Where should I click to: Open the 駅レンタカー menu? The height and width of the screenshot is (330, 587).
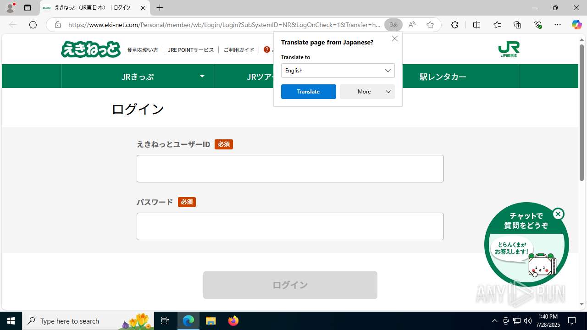(x=443, y=76)
